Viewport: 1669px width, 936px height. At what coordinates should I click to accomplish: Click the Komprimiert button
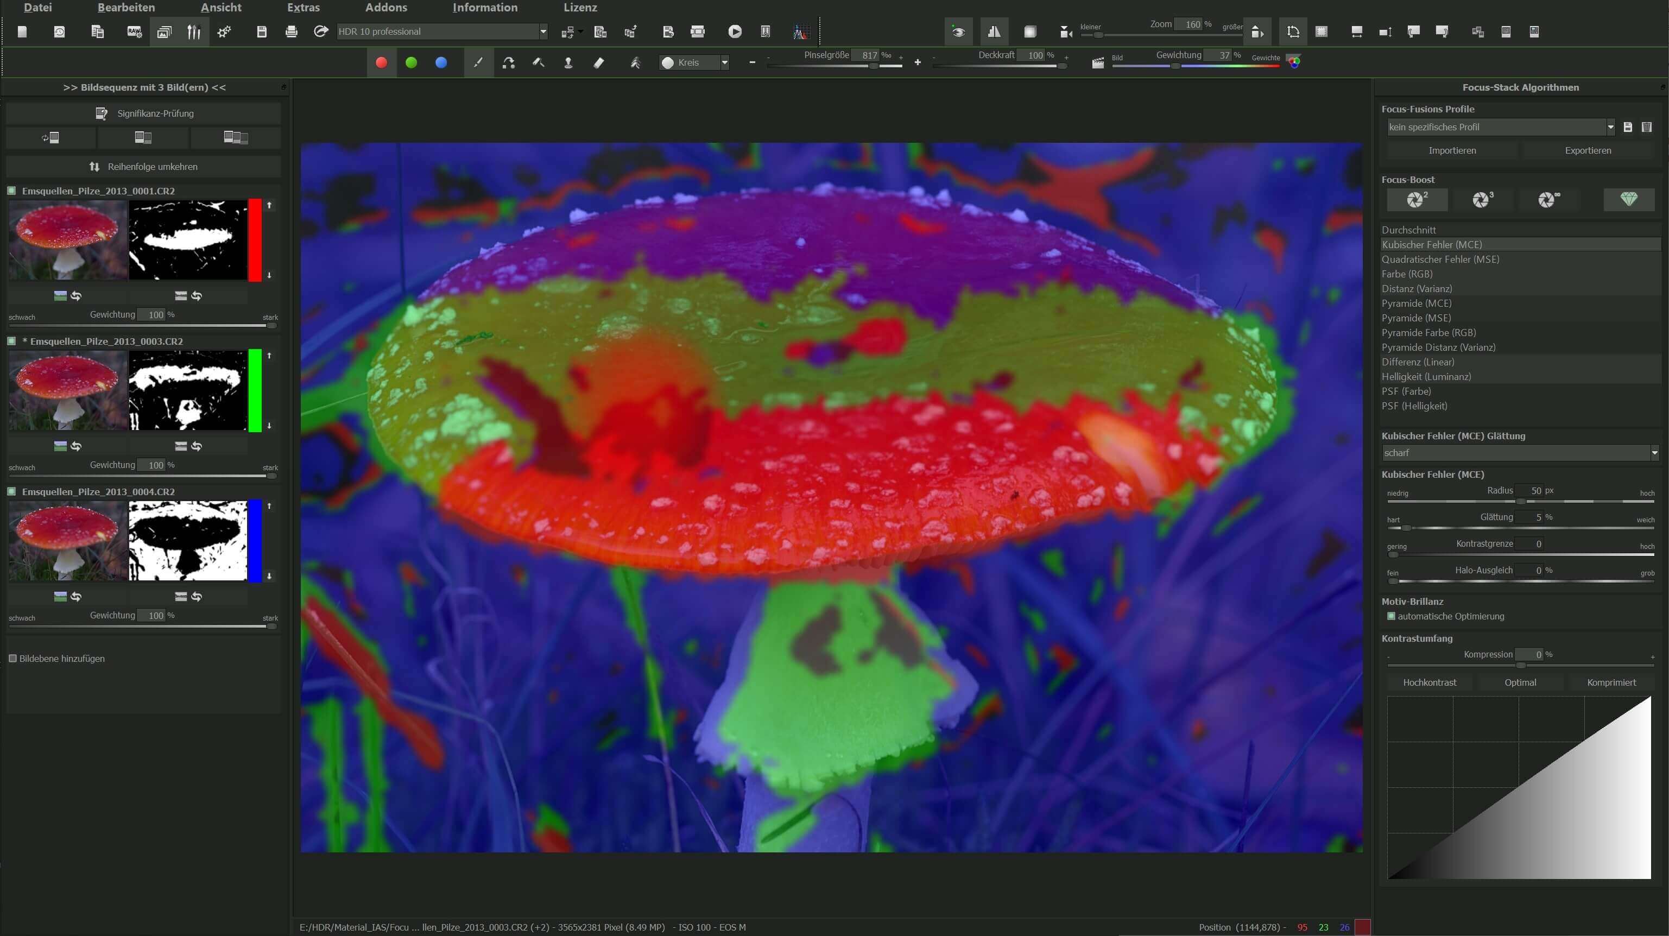pyautogui.click(x=1611, y=682)
